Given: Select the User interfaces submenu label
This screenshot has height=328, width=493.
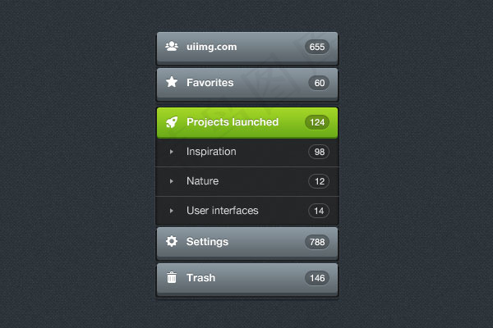Looking at the screenshot, I should click(223, 210).
